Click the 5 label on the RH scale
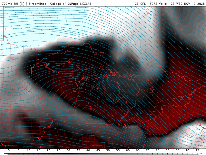This screenshot has height=155, width=206. [19, 150]
